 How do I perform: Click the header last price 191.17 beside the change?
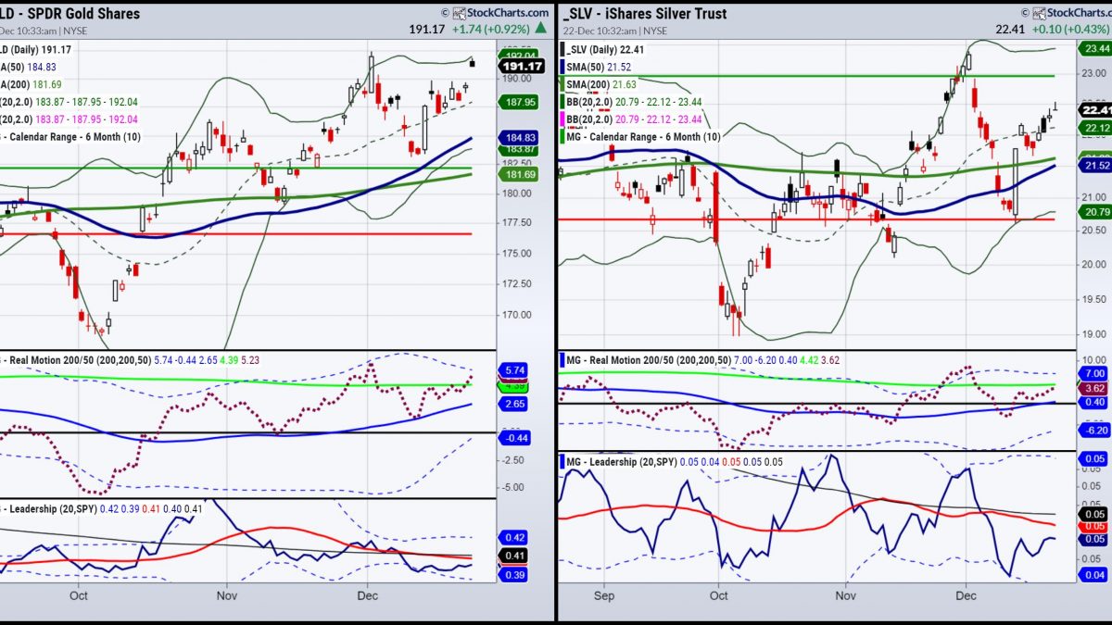tap(425, 30)
